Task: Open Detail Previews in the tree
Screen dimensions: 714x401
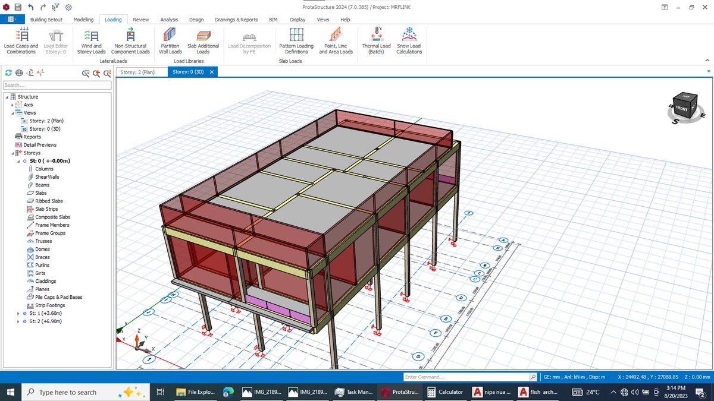Action: (40, 145)
